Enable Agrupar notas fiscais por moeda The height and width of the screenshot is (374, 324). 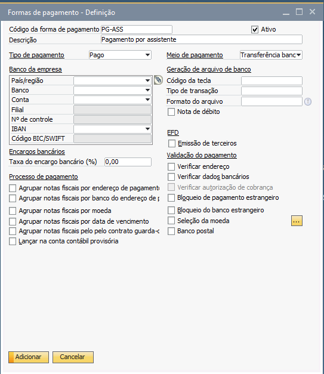[x=13, y=211]
